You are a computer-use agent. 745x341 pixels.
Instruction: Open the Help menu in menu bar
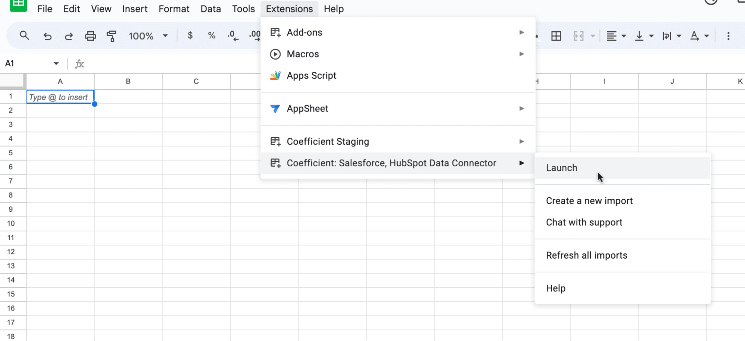334,9
